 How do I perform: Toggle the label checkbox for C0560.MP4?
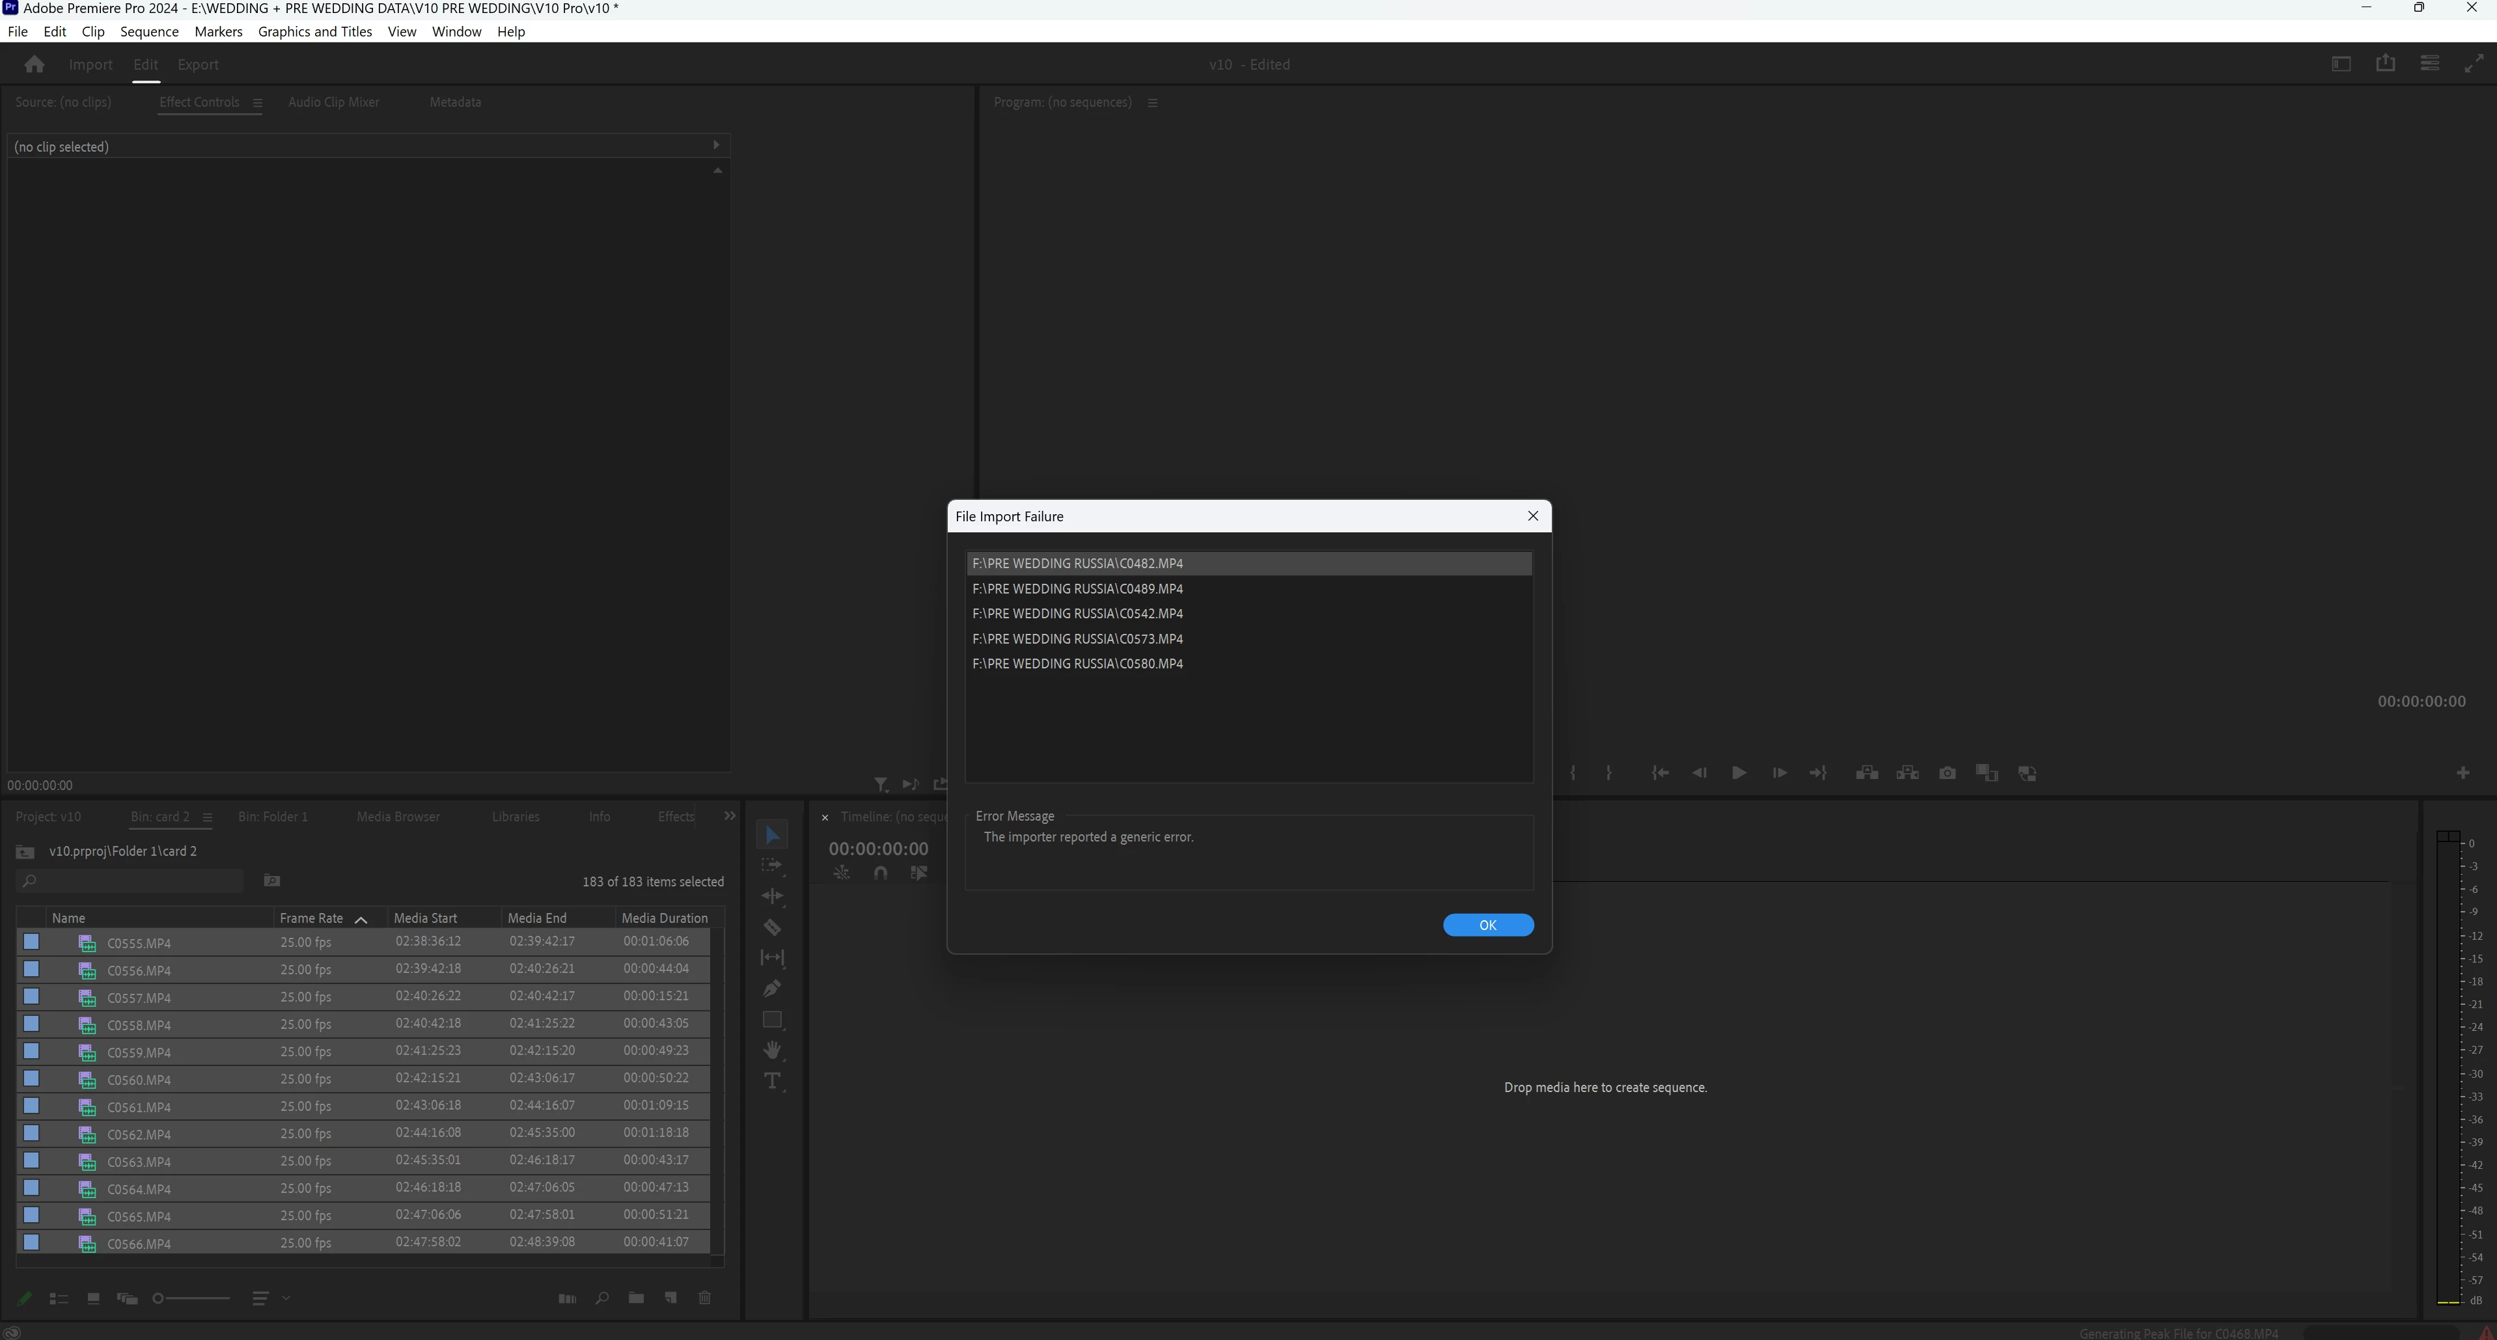coord(31,1078)
